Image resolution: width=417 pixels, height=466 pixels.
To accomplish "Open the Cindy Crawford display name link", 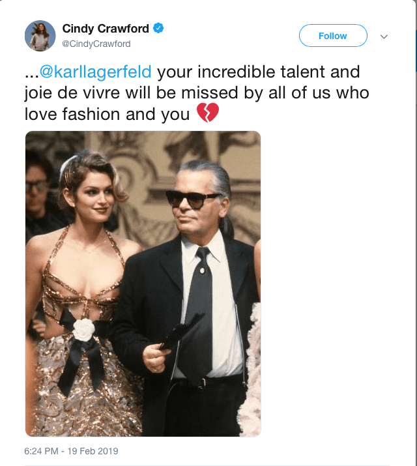I will click(106, 29).
